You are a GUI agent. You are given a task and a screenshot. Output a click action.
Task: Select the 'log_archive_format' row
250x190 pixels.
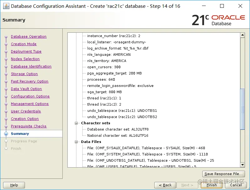[x=118, y=48]
